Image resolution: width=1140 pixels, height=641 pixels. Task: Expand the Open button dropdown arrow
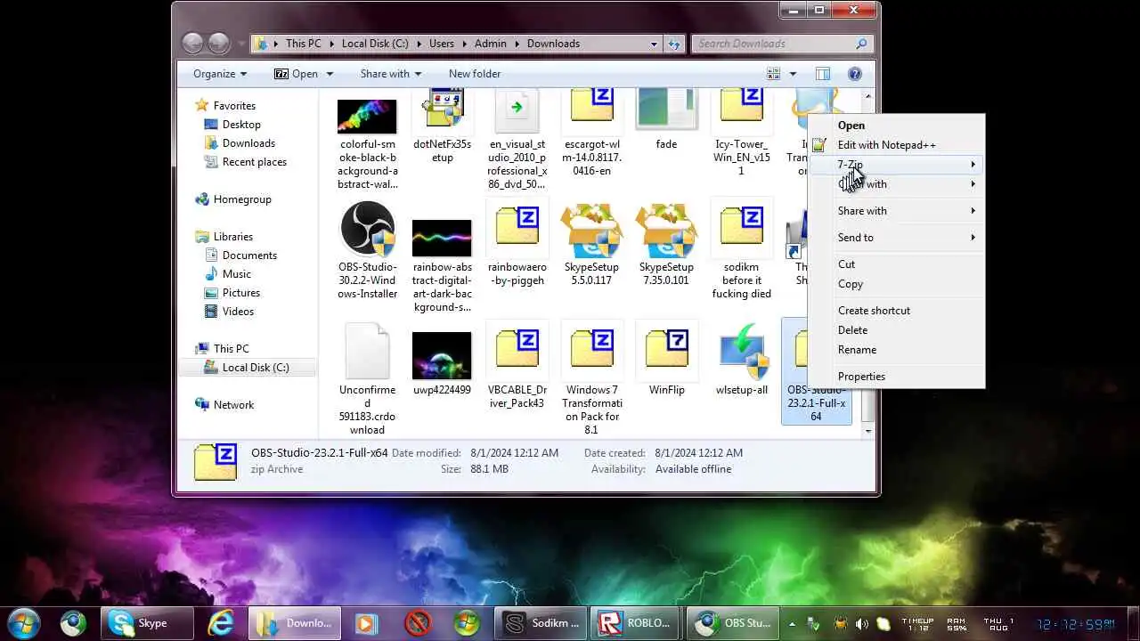coord(330,74)
